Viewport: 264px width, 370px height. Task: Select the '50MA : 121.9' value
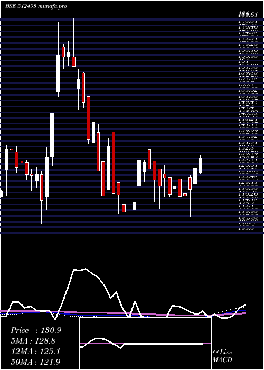(35, 362)
